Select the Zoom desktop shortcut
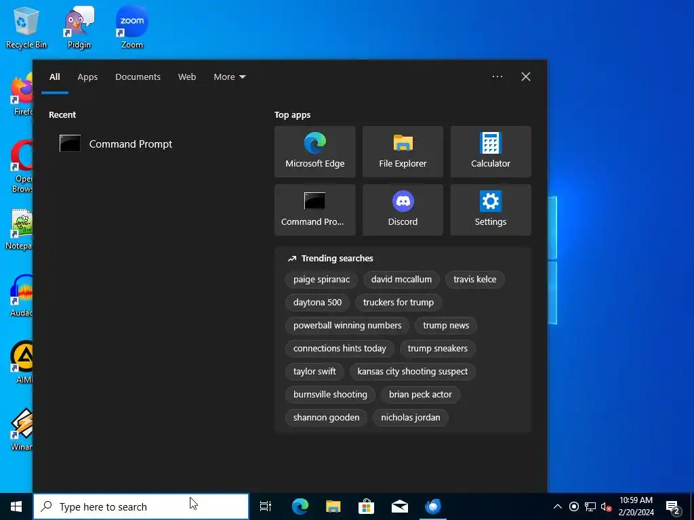 [132, 27]
